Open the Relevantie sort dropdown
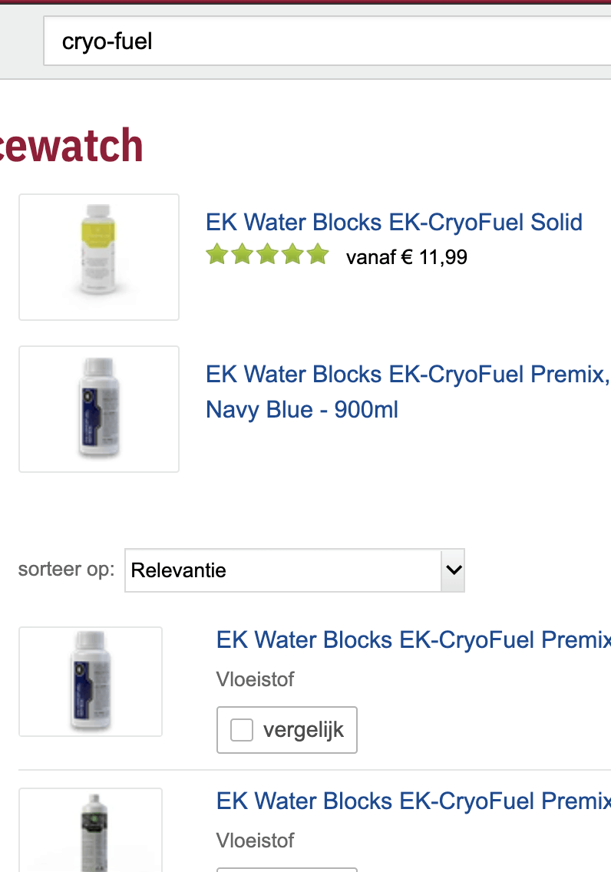This screenshot has width=611, height=872. coord(284,570)
